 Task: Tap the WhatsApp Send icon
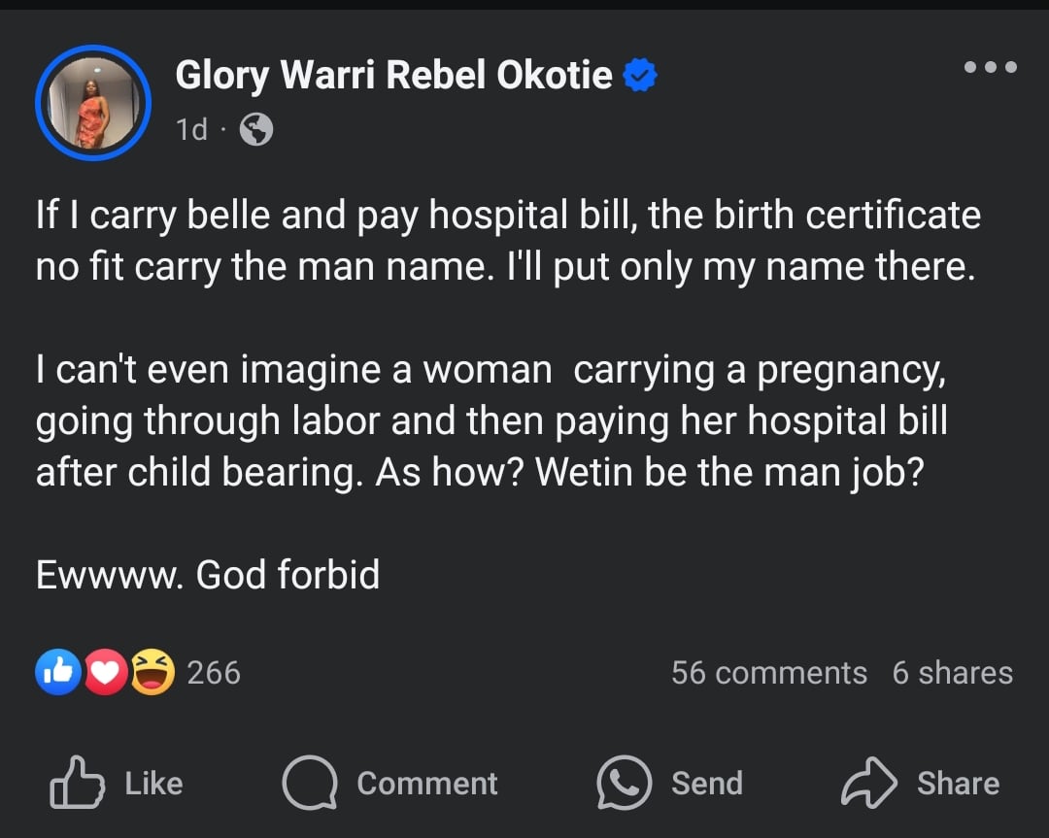pyautogui.click(x=624, y=783)
